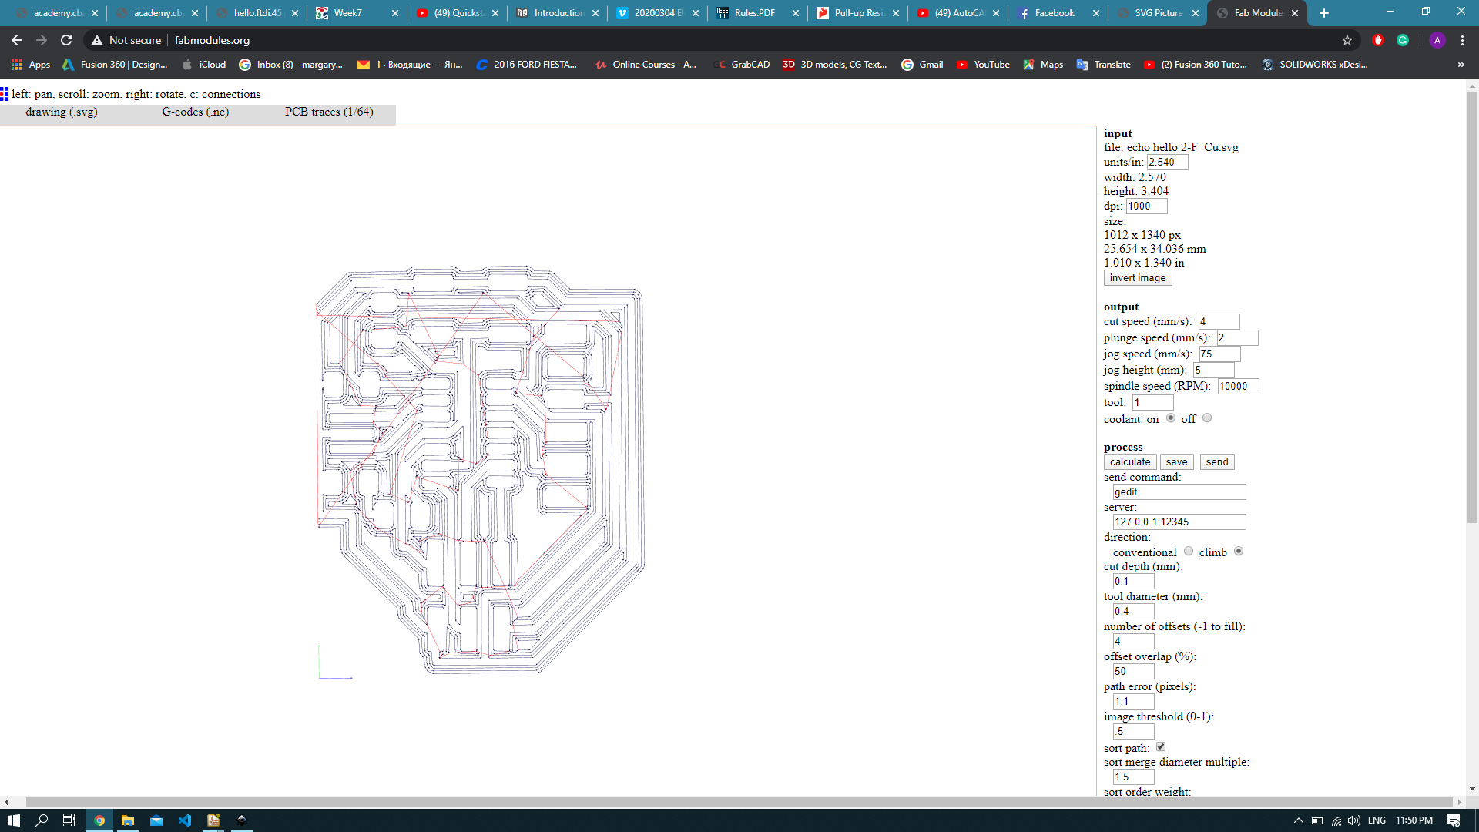Open Visual Studio Code from taskbar
Viewport: 1479px width, 832px height.
[x=185, y=820]
